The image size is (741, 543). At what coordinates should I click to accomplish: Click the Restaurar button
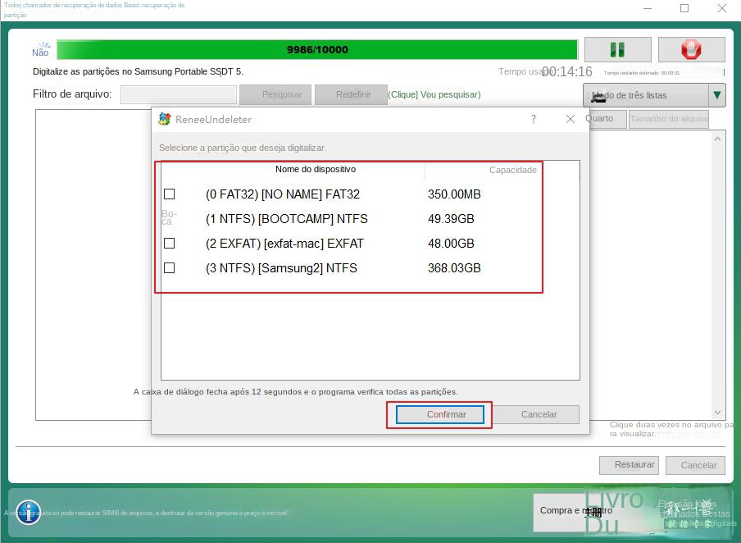point(629,465)
